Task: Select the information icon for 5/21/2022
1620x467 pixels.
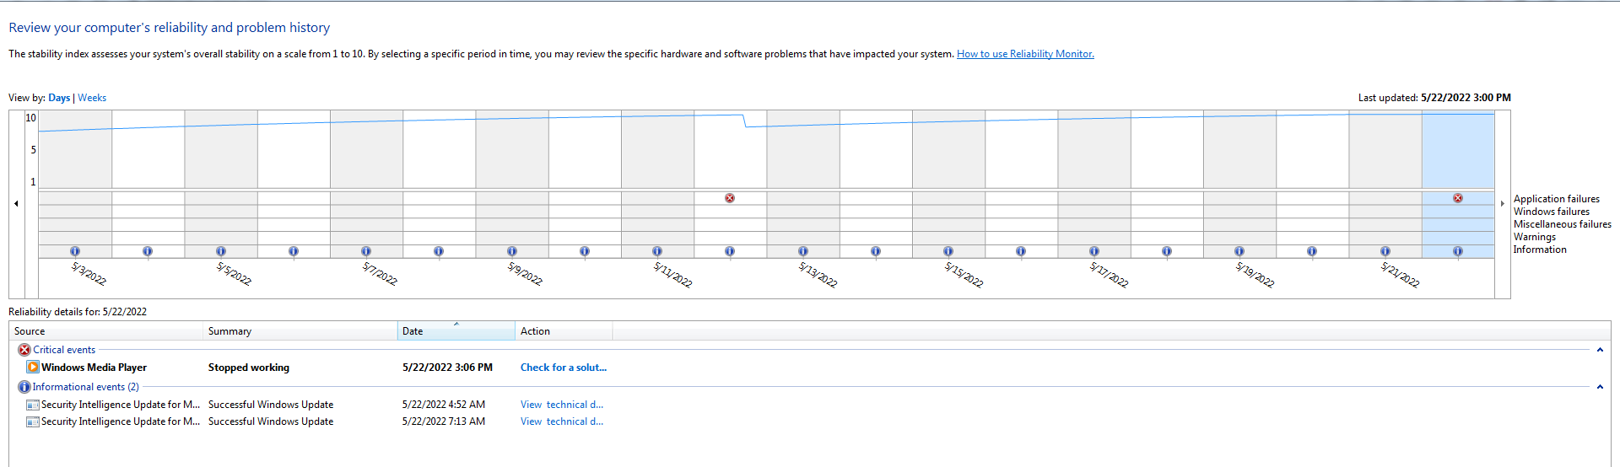Action: tap(1385, 251)
